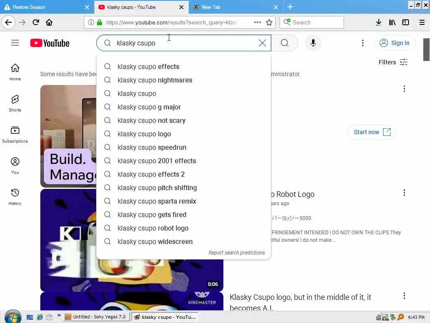The image size is (430, 323).
Task: Open the YouTube guide hamburger menu
Action: [x=15, y=43]
